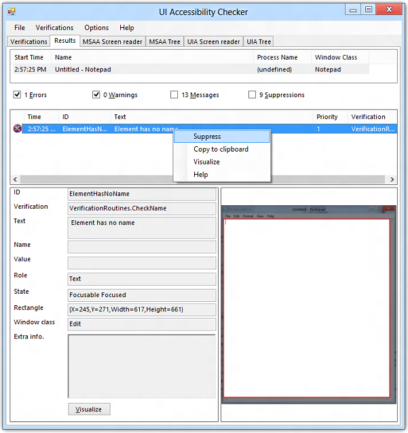Sort by the Verification column header
This screenshot has height=433, width=408.
373,117
